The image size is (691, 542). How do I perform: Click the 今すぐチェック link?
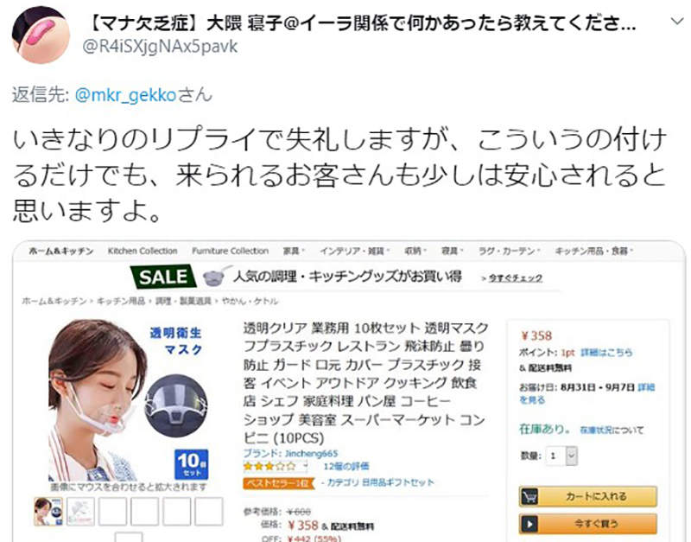pyautogui.click(x=511, y=278)
